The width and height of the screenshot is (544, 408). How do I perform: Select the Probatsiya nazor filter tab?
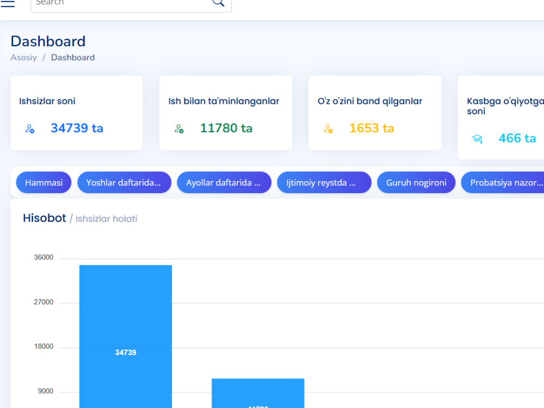503,182
